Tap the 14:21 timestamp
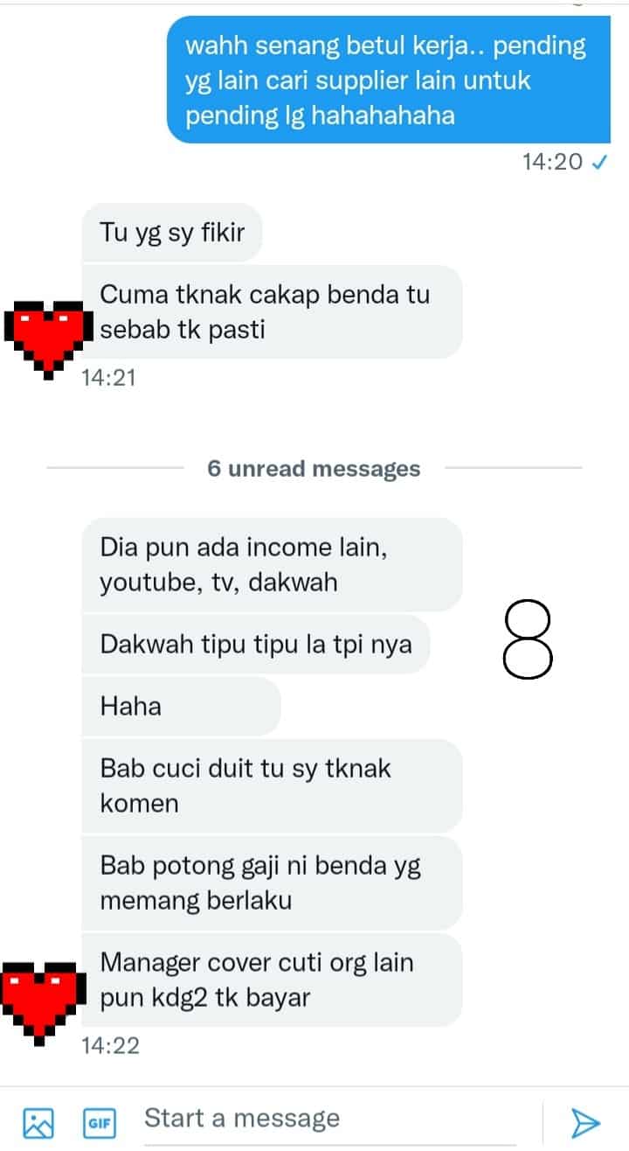This screenshot has width=629, height=1151. pos(108,378)
